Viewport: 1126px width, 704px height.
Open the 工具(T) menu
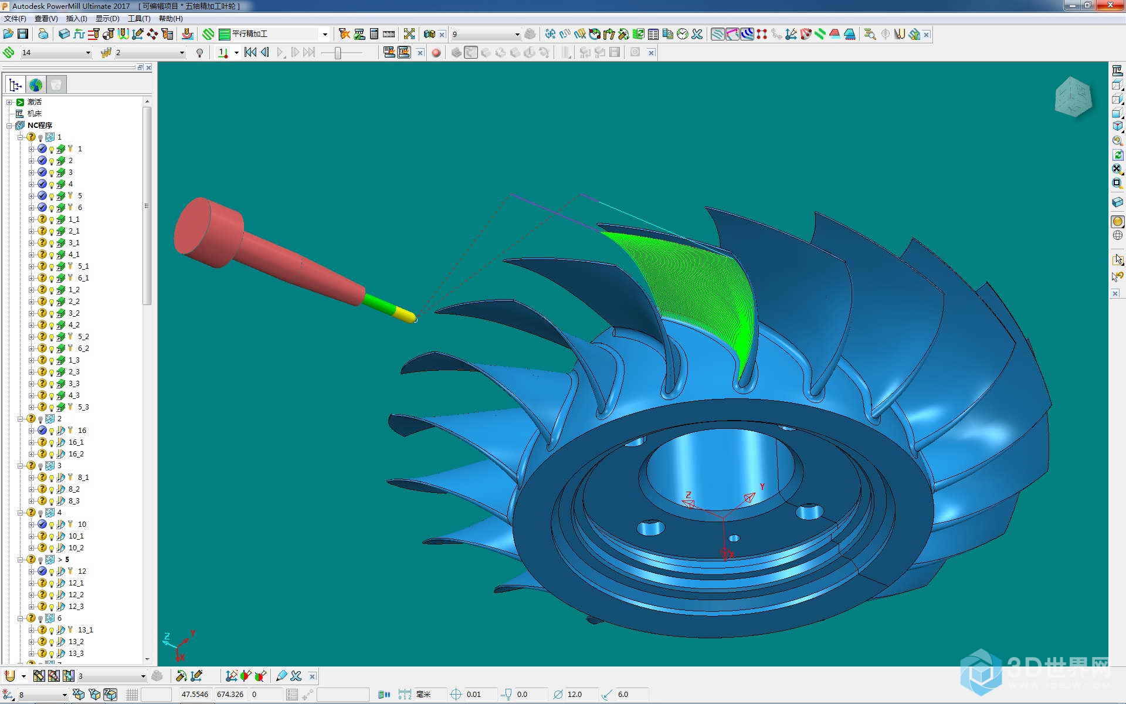point(139,19)
